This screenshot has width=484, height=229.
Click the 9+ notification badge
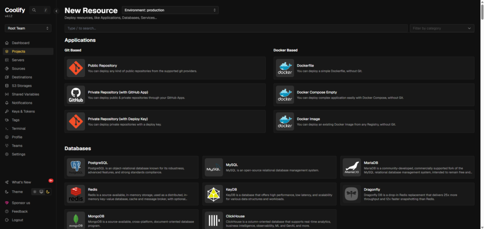point(51,180)
